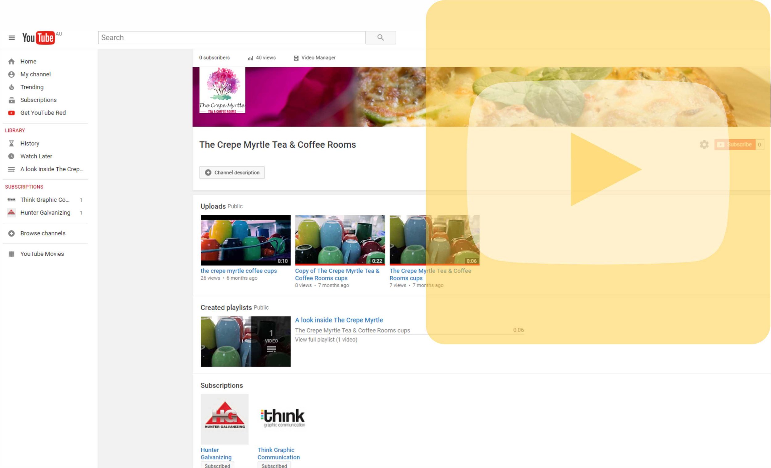The width and height of the screenshot is (771, 468).
Task: Click think graphic communication logo thumbnail
Action: (283, 418)
